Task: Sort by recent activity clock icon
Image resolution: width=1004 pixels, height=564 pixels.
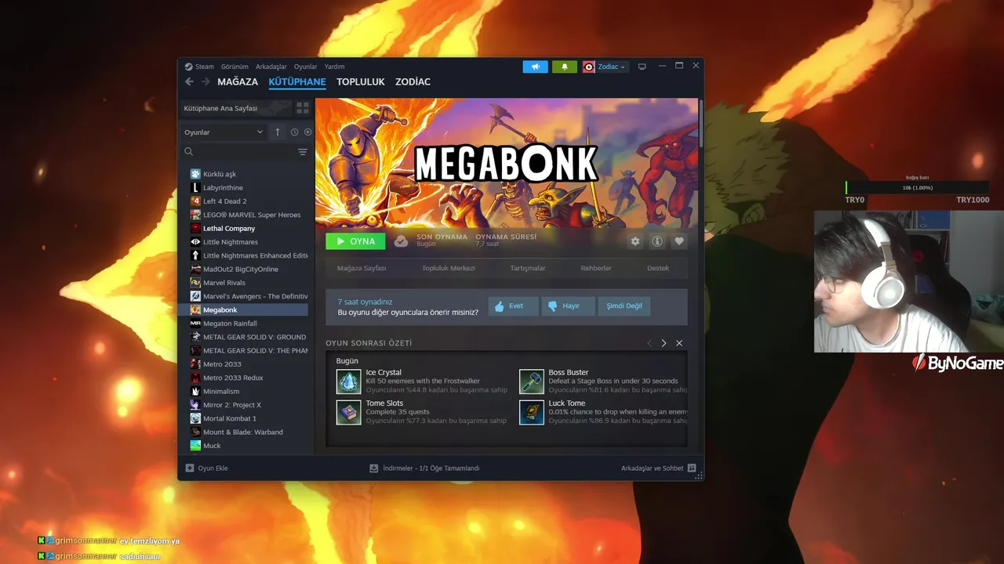Action: tap(295, 132)
